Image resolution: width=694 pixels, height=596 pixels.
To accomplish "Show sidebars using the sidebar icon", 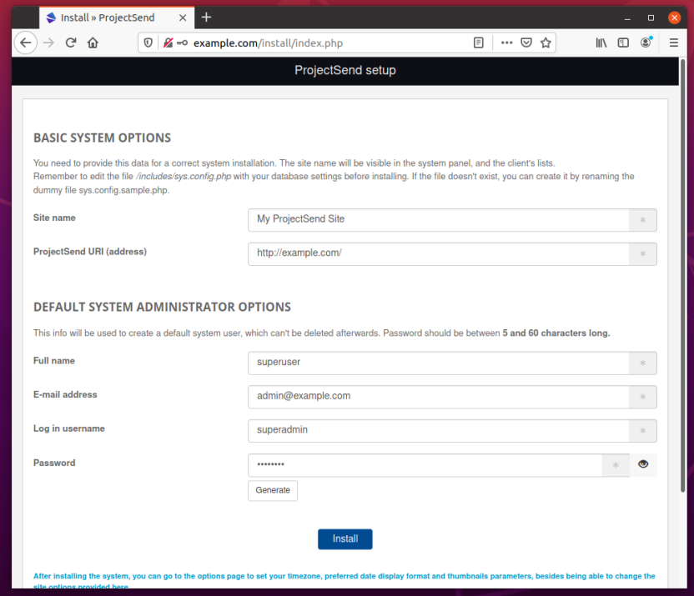I will [x=623, y=43].
